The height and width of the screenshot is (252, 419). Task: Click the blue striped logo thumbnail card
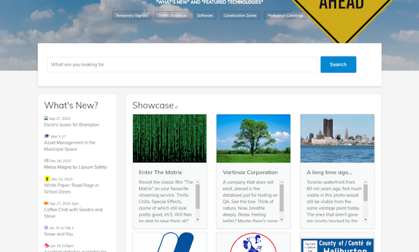click(x=170, y=242)
